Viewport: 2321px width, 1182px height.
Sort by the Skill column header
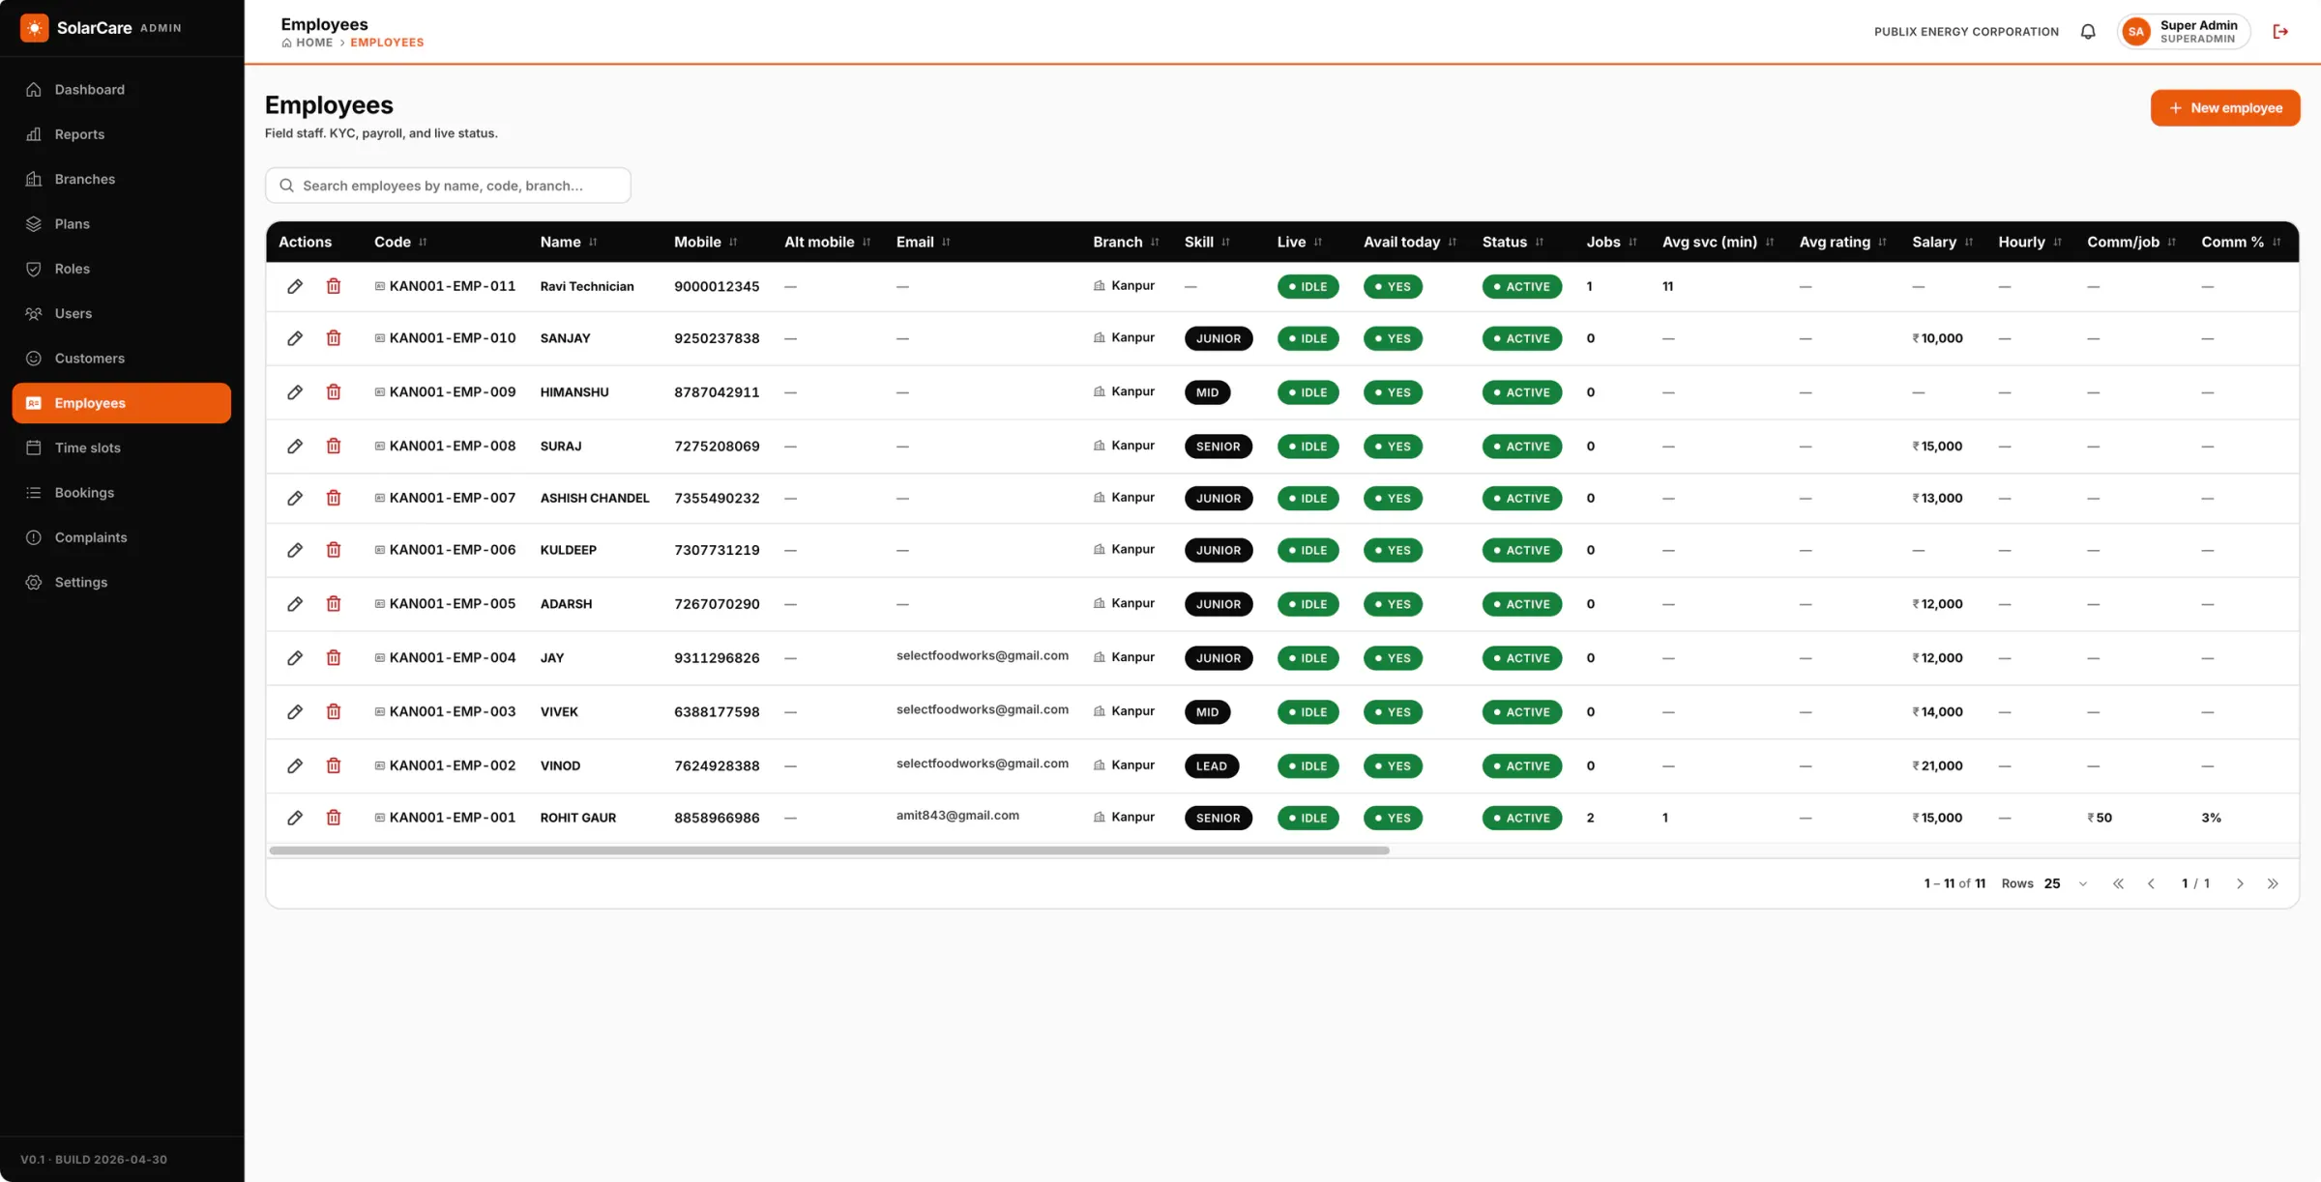(x=1207, y=242)
